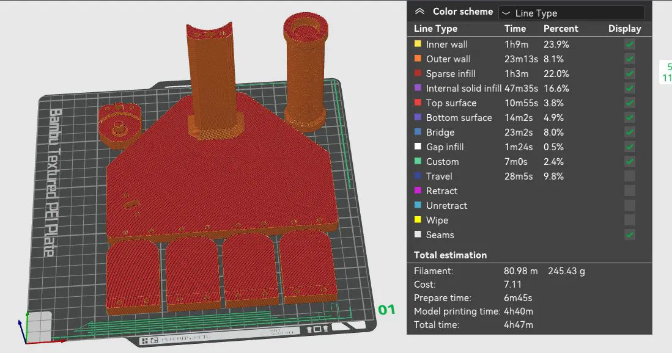
Task: Click the dark blue Travel swatch
Action: click(418, 175)
